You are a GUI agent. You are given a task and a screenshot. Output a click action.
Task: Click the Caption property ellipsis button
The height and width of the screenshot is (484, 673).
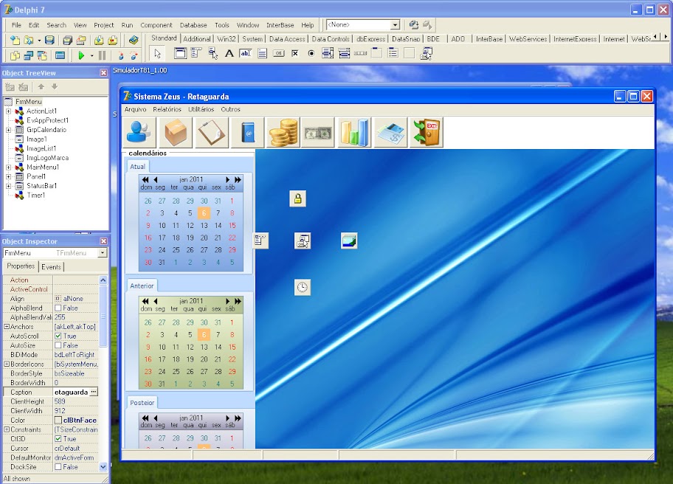pyautogui.click(x=94, y=392)
